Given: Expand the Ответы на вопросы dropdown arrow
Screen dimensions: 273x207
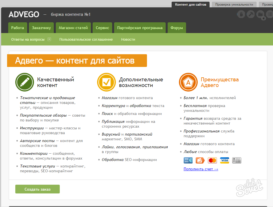Looking at the screenshot, I should (x=49, y=39).
